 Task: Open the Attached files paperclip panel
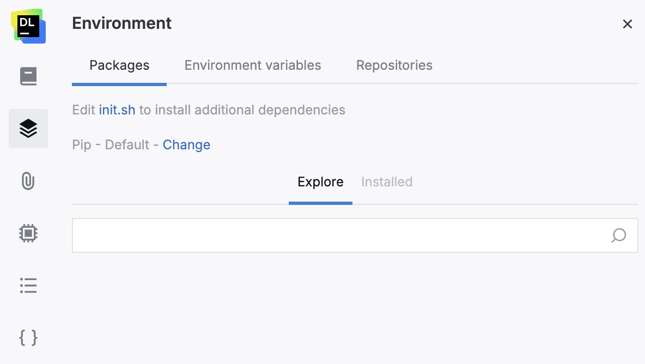tap(28, 181)
